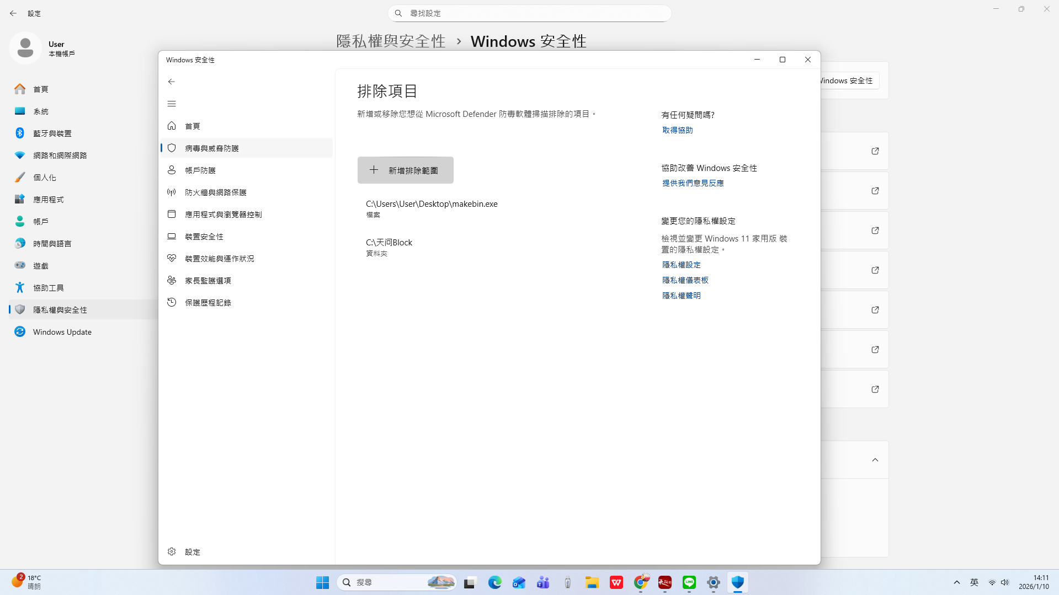
Task: Open Time & language (時間與語言) in Settings
Action: click(83, 243)
